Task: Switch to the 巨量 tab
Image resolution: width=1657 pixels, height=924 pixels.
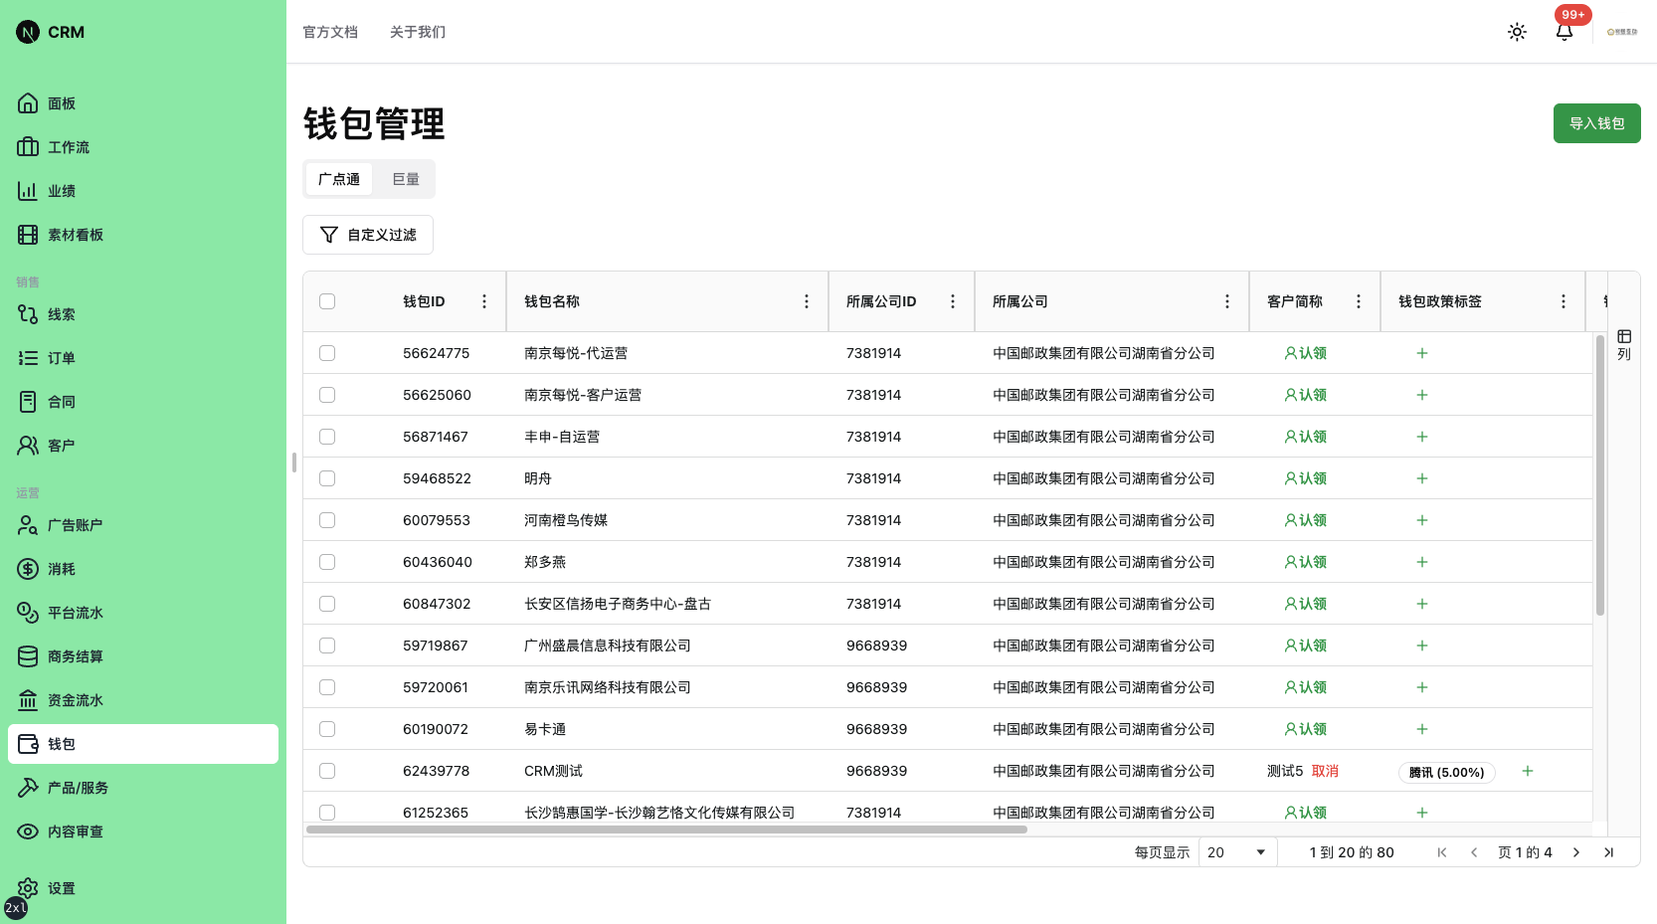Action: (x=405, y=178)
